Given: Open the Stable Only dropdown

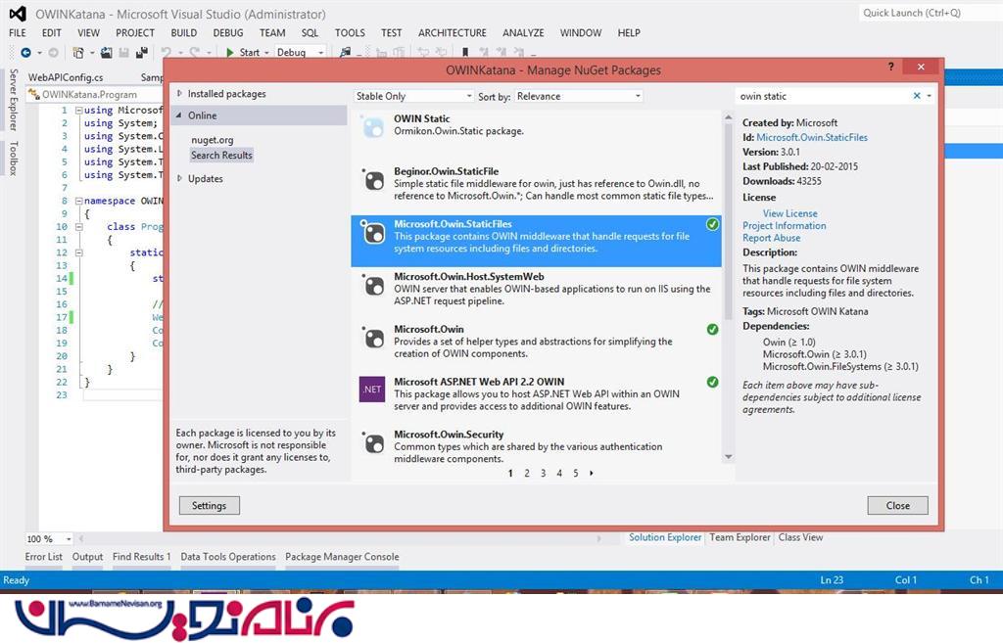Looking at the screenshot, I should click(x=412, y=96).
